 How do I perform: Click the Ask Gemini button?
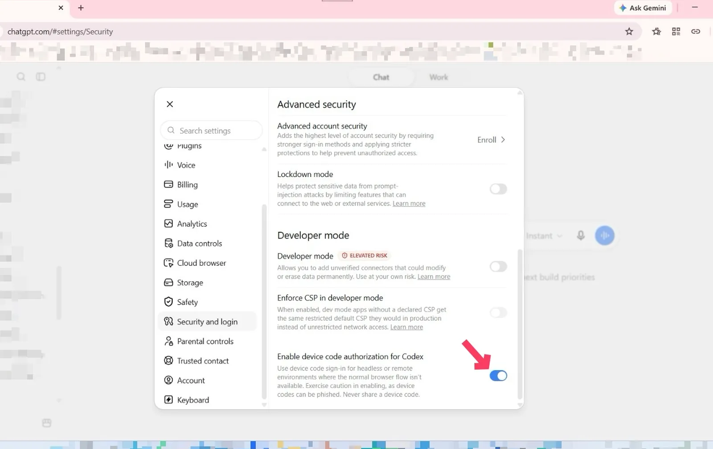643,8
